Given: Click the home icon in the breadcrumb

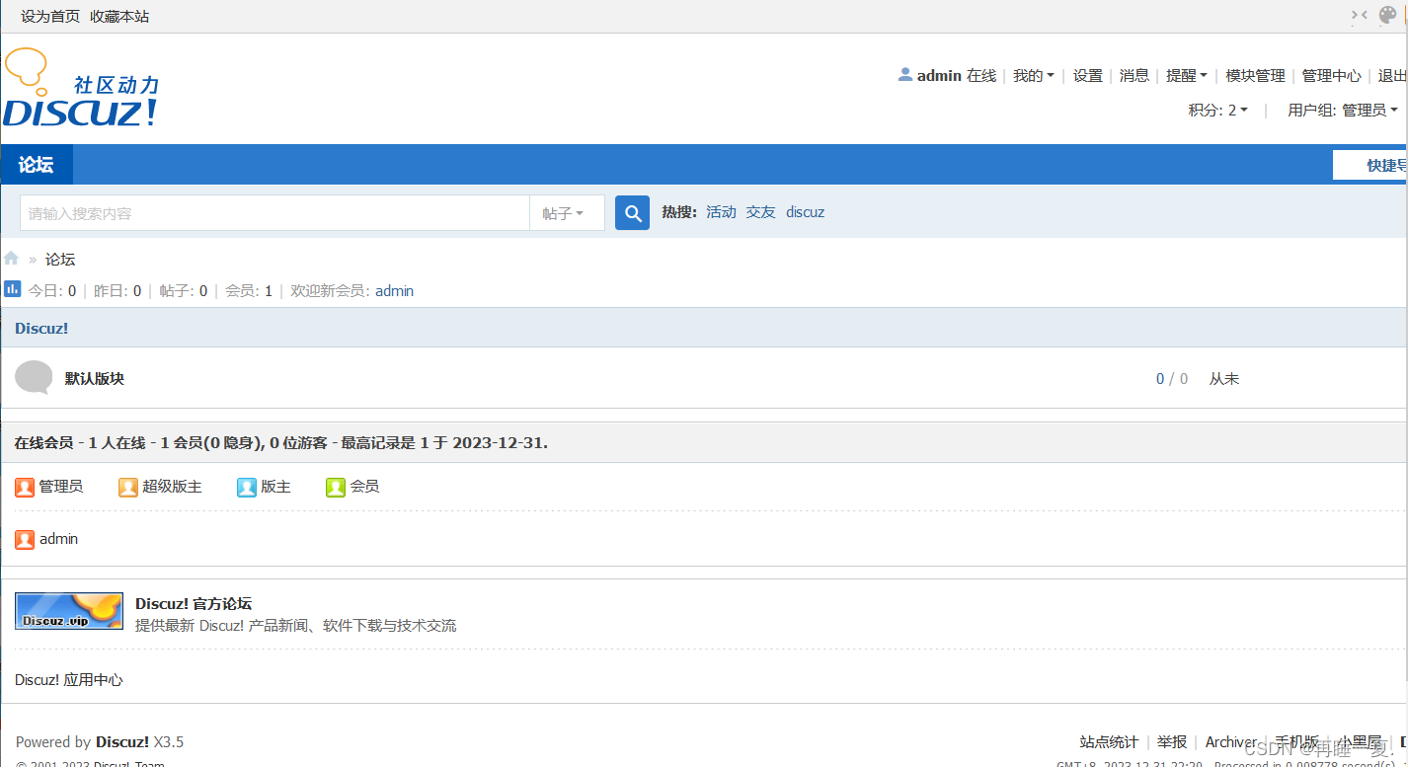Looking at the screenshot, I should pyautogui.click(x=10, y=258).
